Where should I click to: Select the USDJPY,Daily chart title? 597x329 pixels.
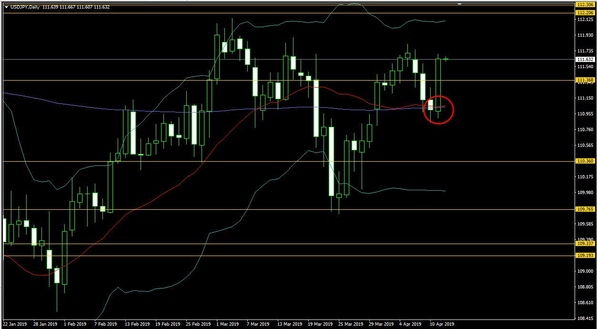coord(25,7)
